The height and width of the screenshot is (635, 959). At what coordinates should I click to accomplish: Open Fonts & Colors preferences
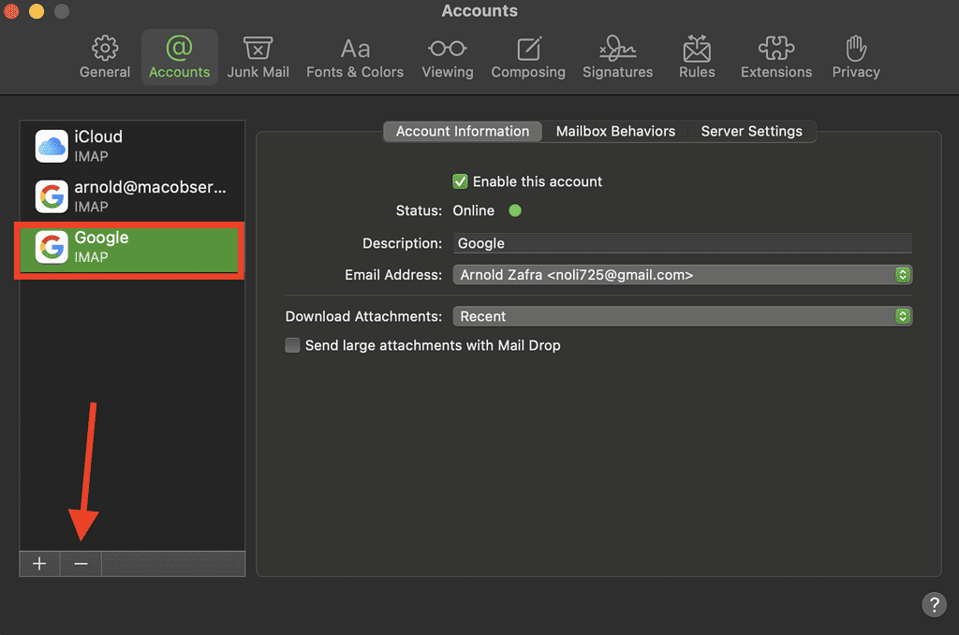355,57
